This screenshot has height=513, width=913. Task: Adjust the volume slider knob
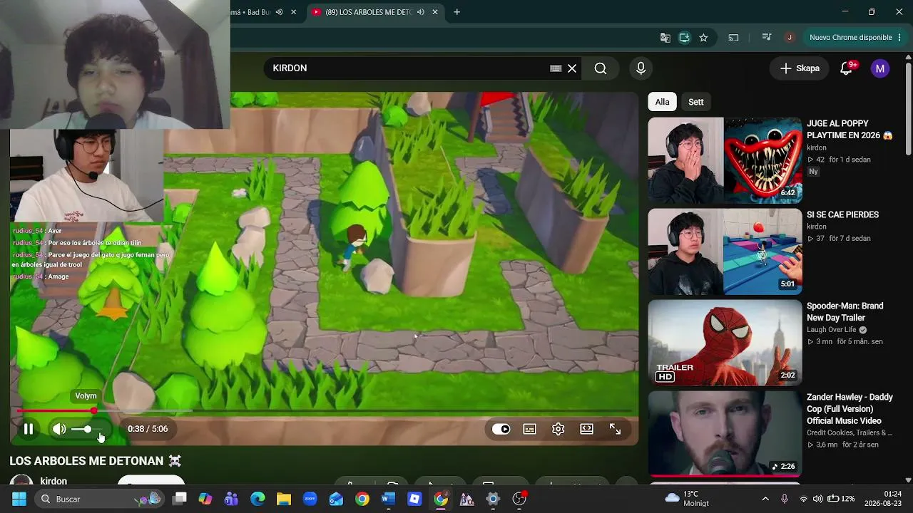tap(88, 429)
